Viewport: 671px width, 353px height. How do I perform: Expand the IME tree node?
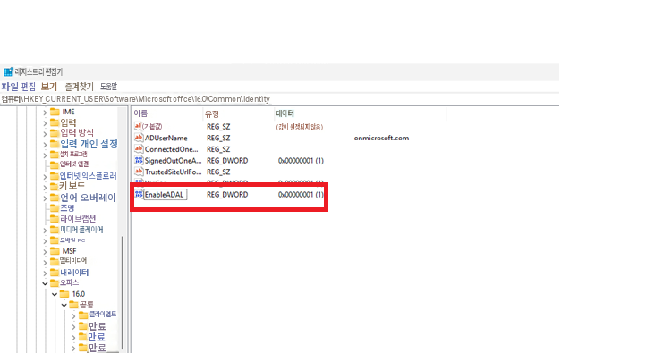tap(45, 113)
